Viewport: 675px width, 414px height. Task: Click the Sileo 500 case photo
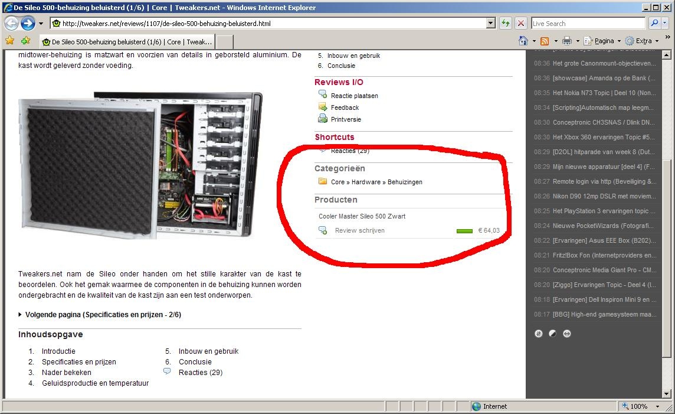(140, 165)
